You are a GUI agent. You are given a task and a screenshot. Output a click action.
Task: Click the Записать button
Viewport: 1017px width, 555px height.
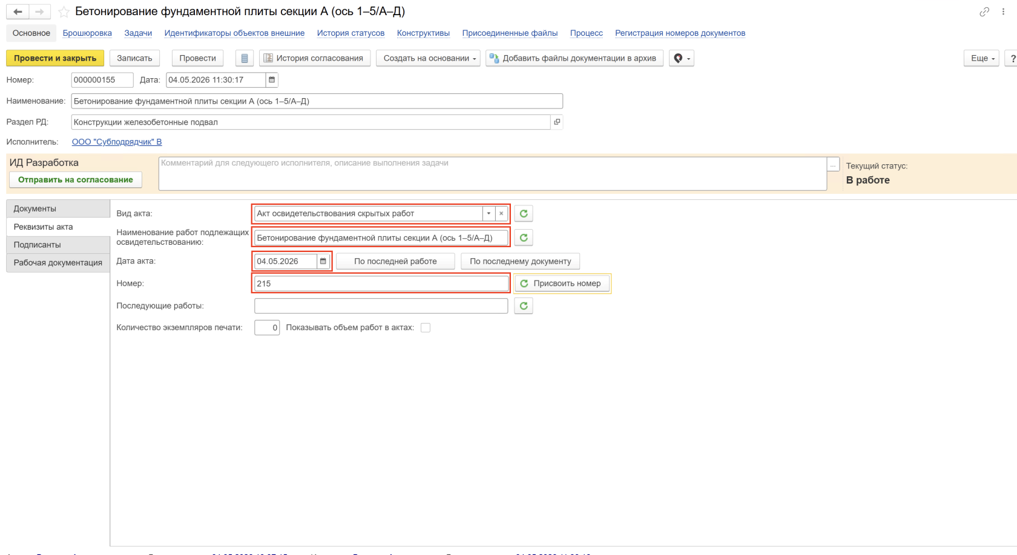tap(134, 58)
